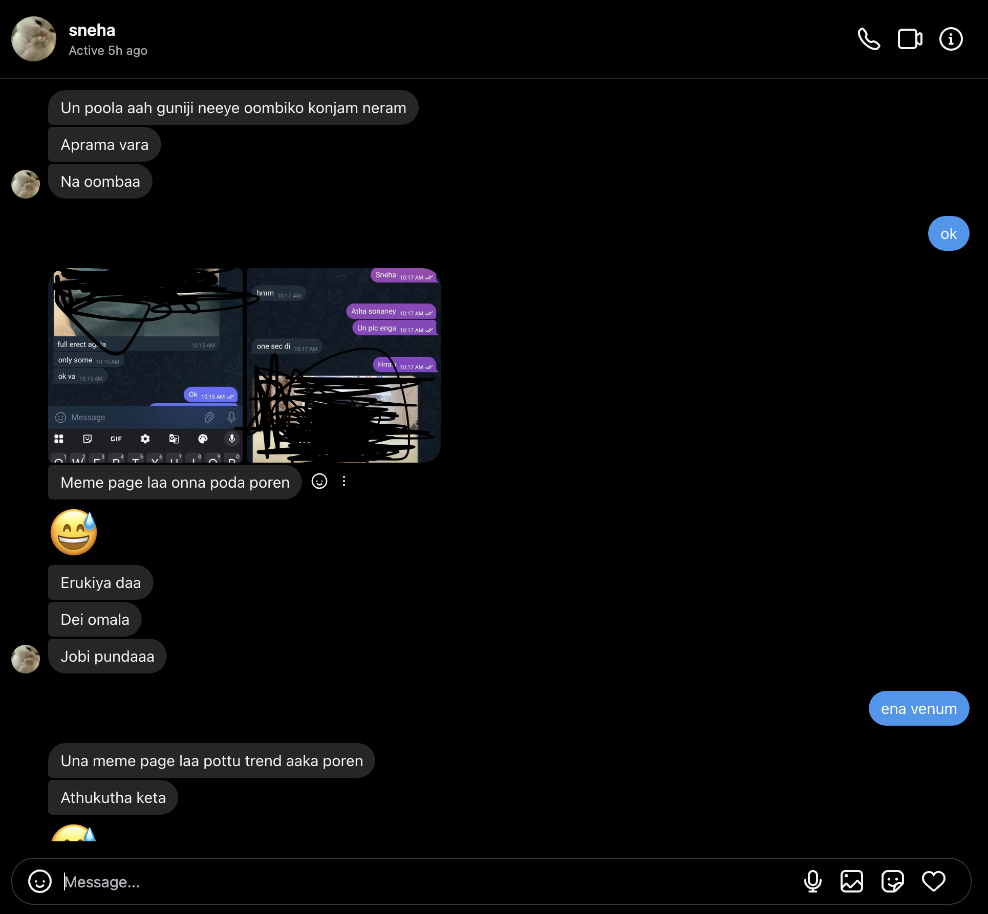Open conversation info details
This screenshot has height=914, width=988.
click(951, 39)
